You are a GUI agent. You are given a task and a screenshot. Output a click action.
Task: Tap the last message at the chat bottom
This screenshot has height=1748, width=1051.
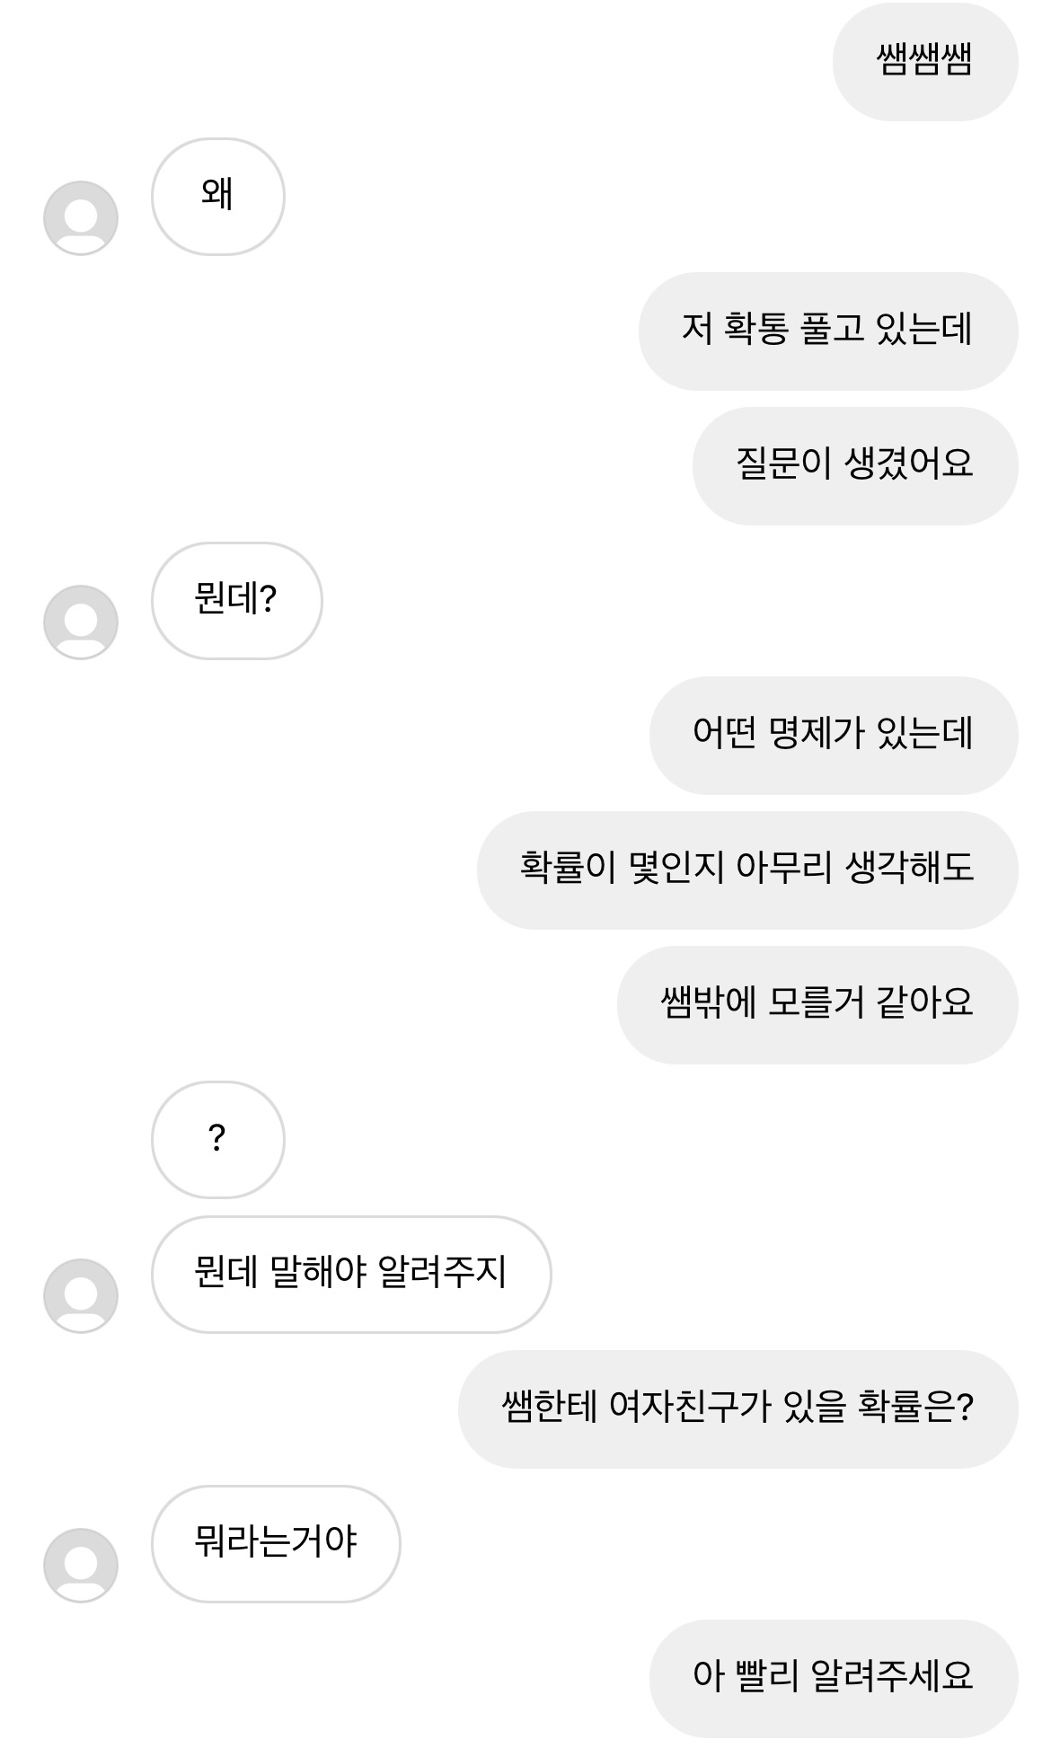click(833, 1679)
